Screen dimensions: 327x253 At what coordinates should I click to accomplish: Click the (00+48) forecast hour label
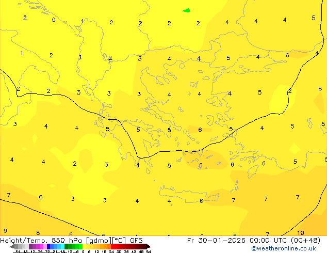tap(305, 241)
